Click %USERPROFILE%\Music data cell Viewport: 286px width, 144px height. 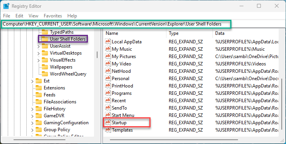(x=240, y=49)
